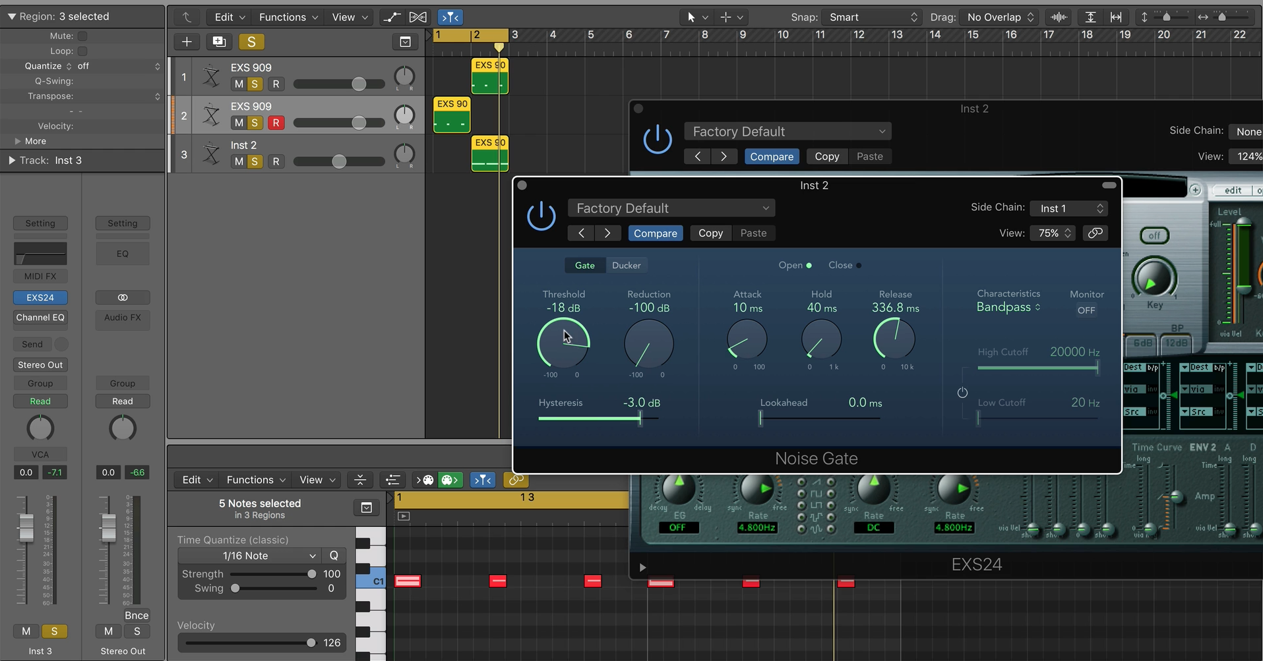Toggle record enable on Inst 2 track
This screenshot has width=1263, height=661.
click(276, 161)
